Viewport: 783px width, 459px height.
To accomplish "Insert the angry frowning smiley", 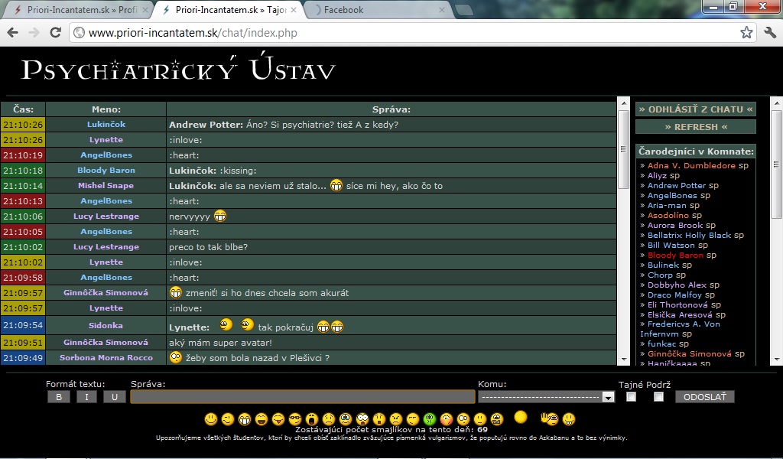I will coord(395,419).
